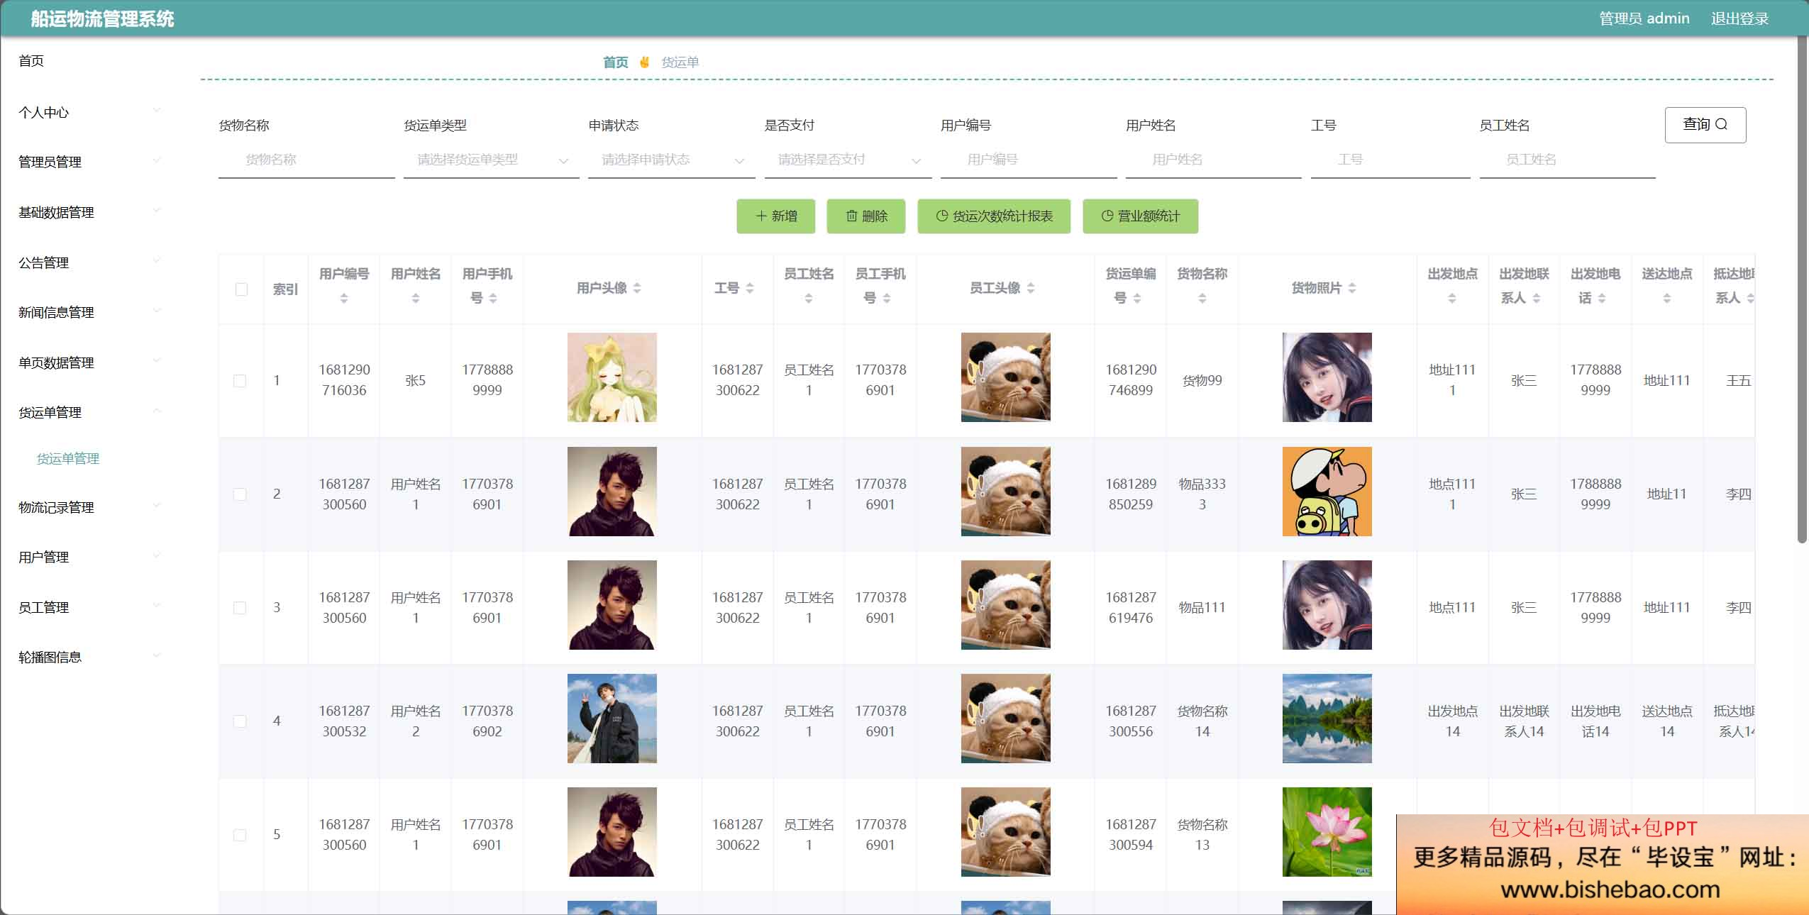Sort by 工号 column sort icon
This screenshot has height=915, width=1809.
[750, 288]
